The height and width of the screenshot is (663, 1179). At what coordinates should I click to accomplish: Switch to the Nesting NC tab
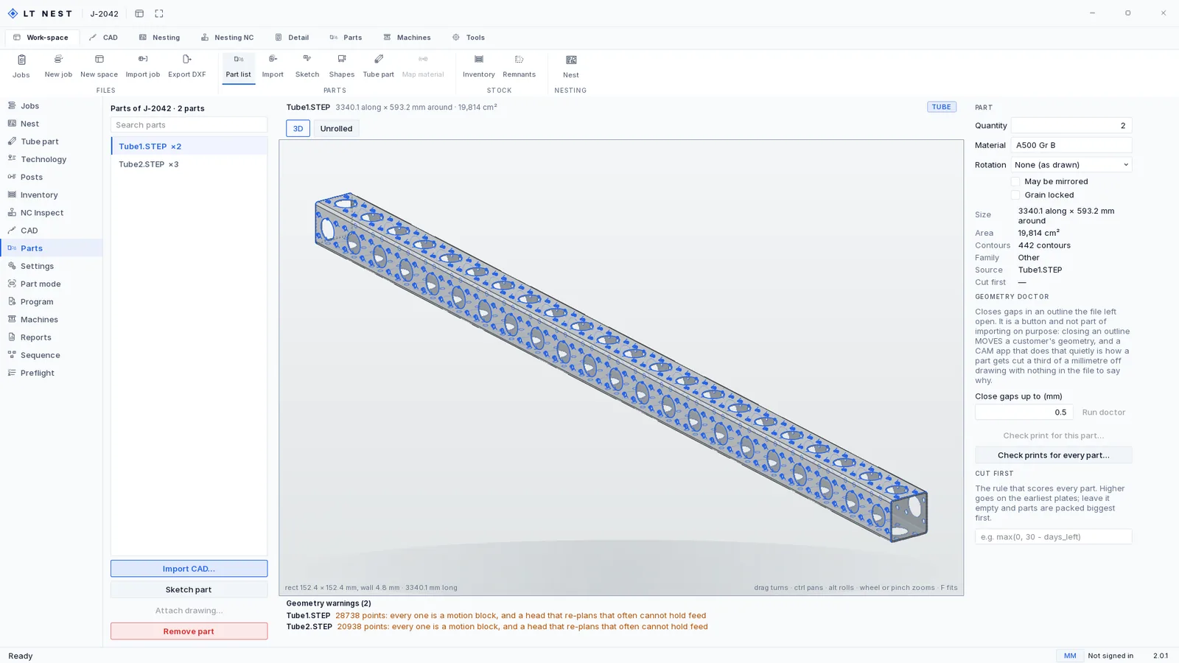tap(227, 38)
